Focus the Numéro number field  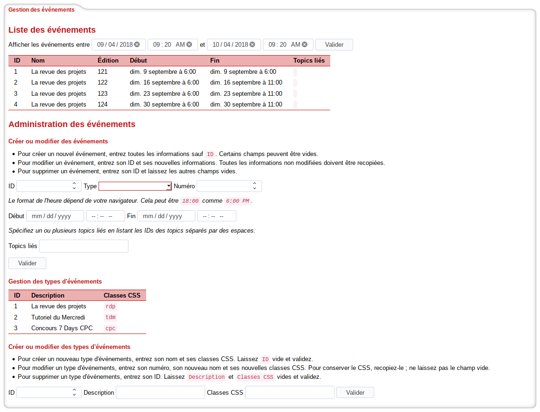pyautogui.click(x=229, y=186)
